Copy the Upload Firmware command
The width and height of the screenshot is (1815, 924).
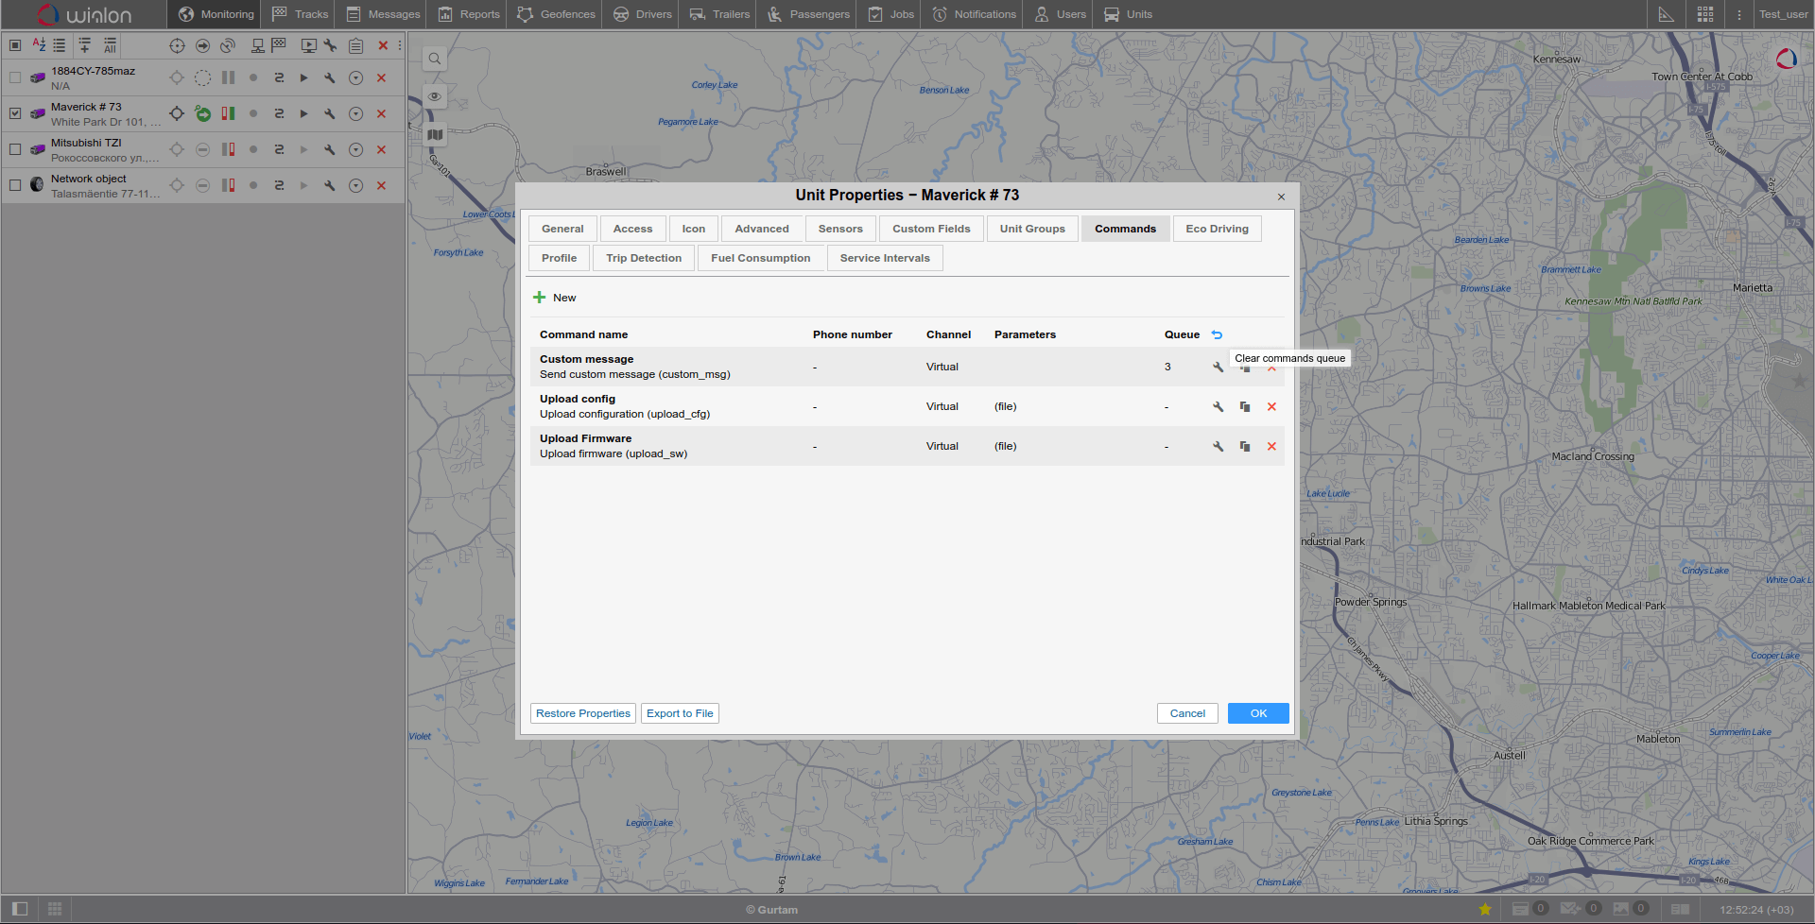(1245, 447)
